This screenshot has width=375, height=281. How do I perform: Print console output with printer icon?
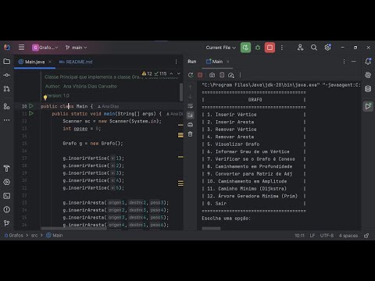[191, 125]
